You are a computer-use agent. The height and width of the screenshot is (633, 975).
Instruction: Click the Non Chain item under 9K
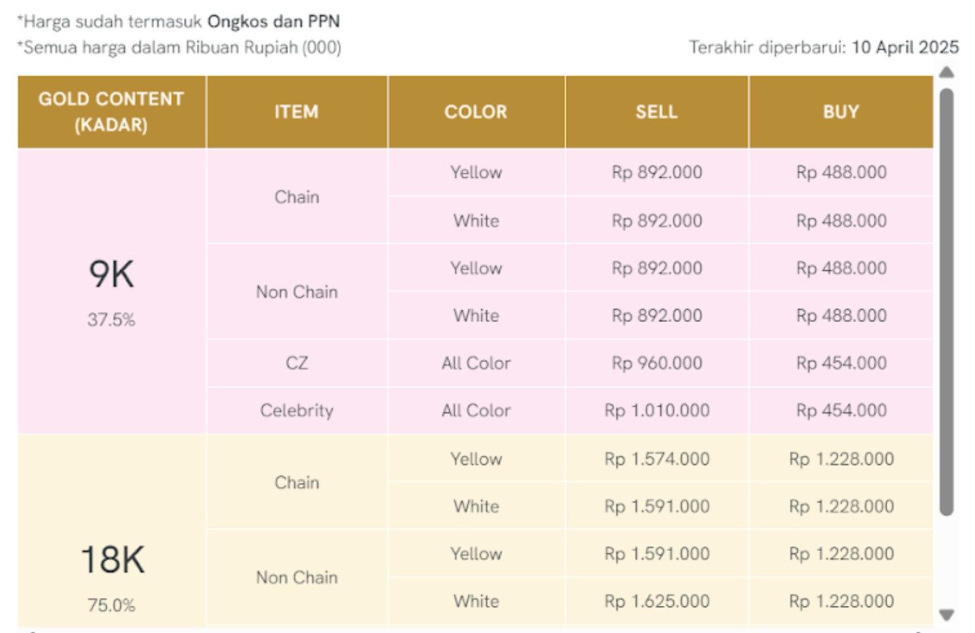click(296, 292)
